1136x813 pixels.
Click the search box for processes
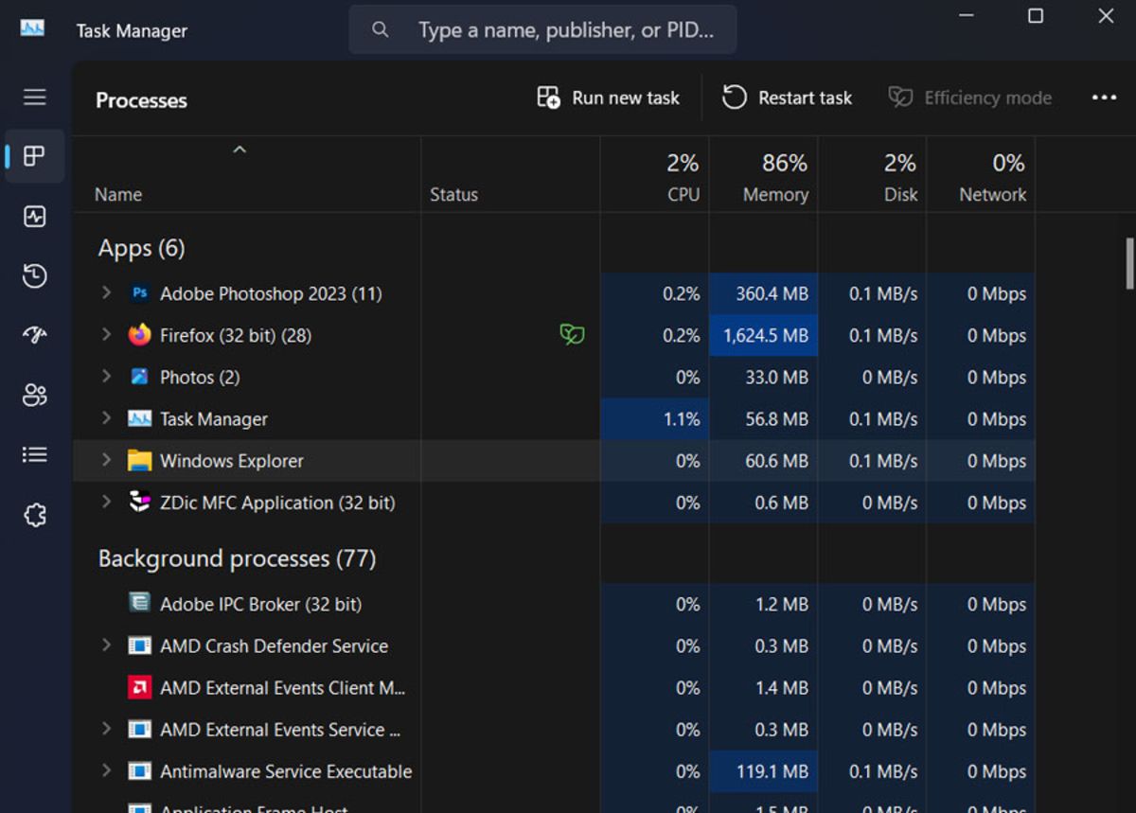tap(542, 29)
